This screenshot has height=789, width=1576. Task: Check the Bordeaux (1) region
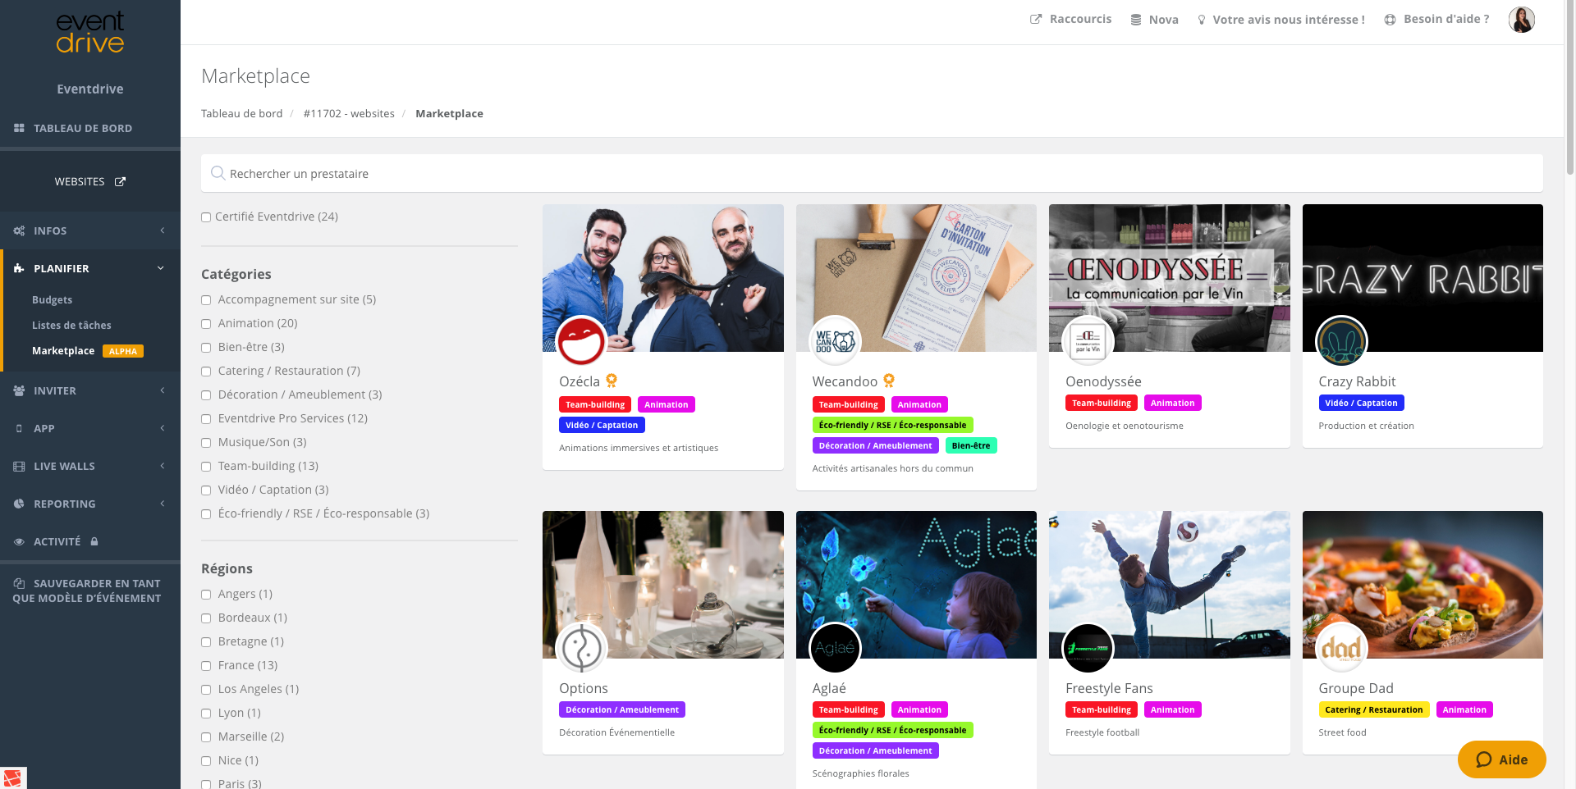[x=206, y=618]
